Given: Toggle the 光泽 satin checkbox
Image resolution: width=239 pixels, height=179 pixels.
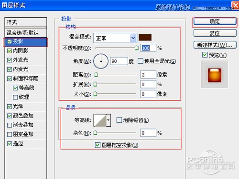Looking at the screenshot, I should point(10,107).
